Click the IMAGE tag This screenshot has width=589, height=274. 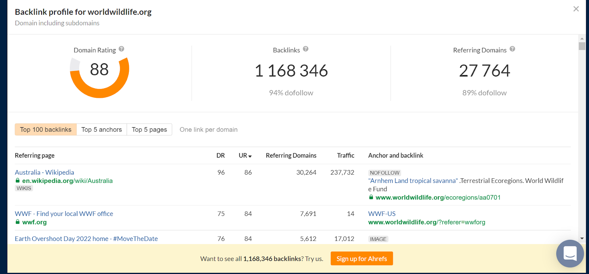(x=378, y=239)
